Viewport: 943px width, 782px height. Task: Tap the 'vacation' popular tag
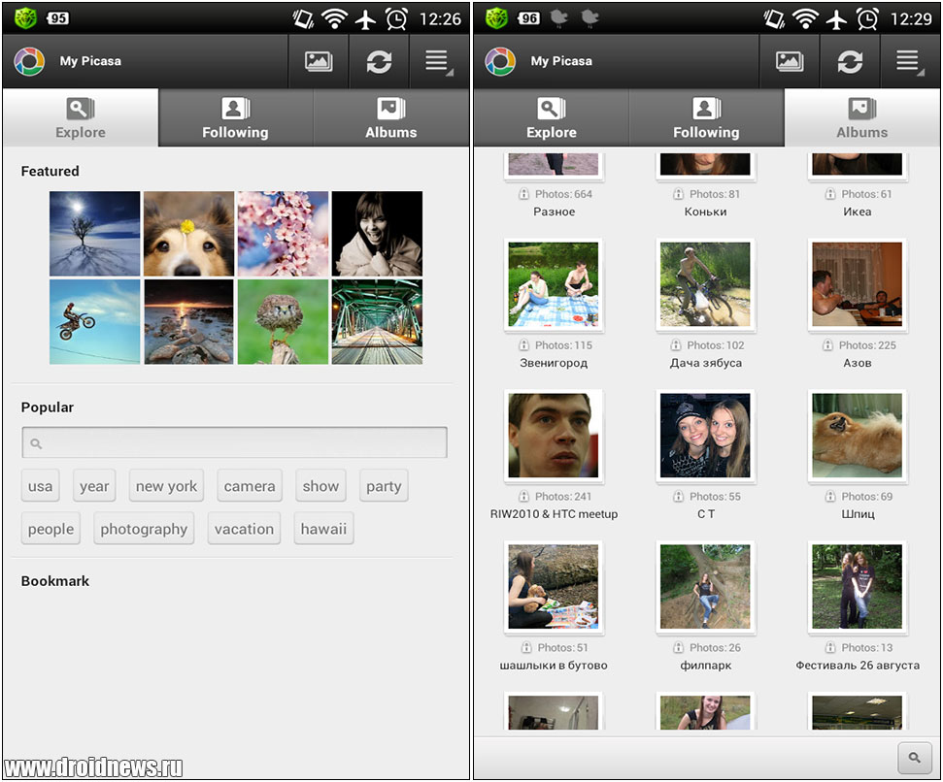244,529
